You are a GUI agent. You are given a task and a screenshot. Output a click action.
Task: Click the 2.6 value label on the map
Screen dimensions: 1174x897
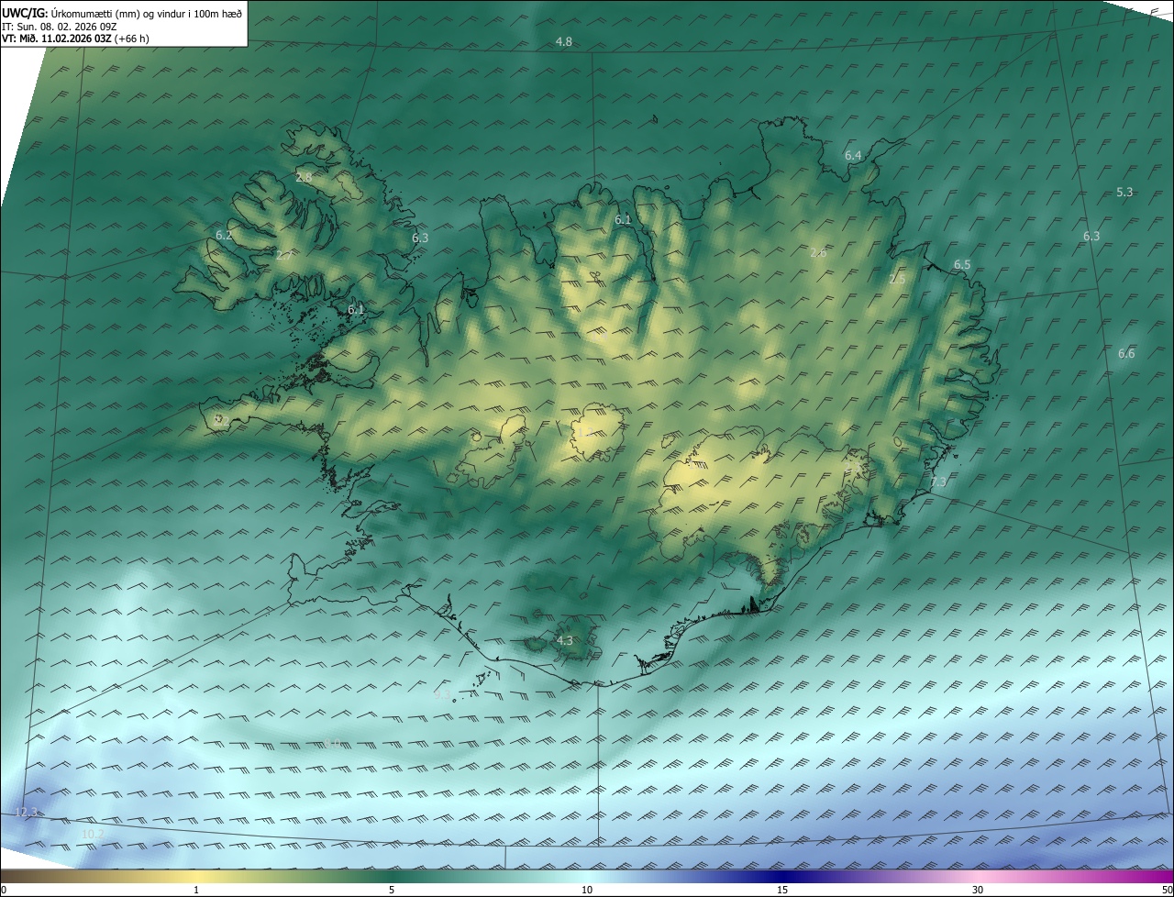tap(818, 252)
